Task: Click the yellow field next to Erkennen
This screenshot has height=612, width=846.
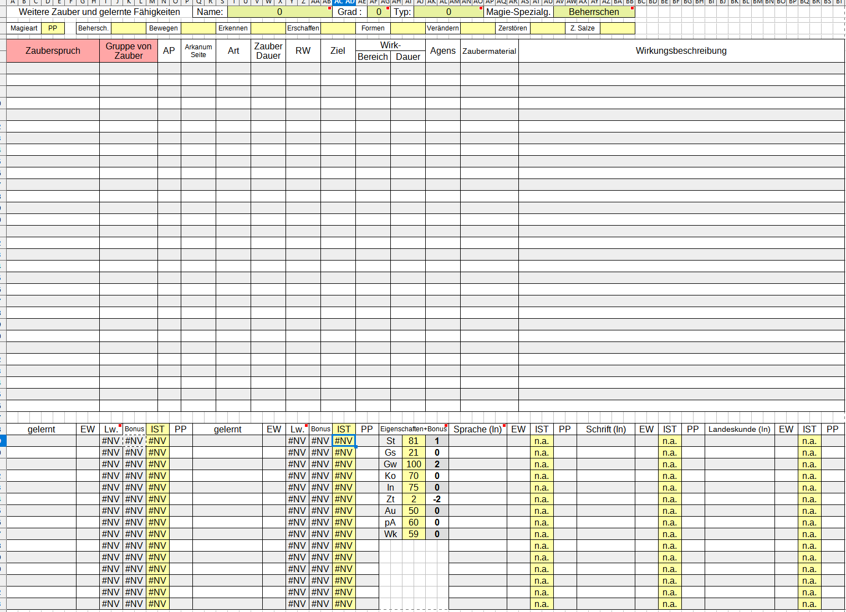Action: point(268,28)
